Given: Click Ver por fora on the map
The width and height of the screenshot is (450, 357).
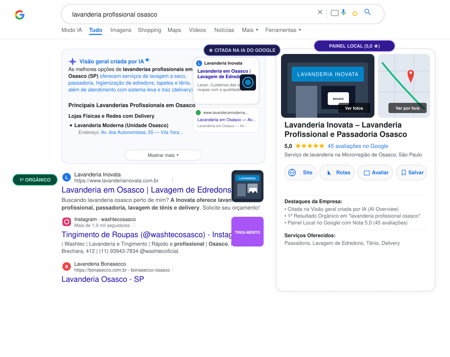Looking at the screenshot, I should 407,108.
